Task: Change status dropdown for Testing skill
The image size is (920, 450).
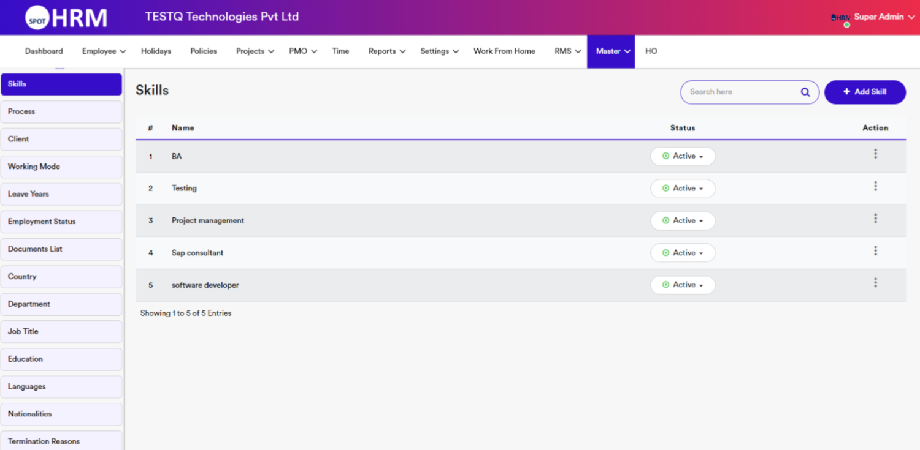Action: point(683,189)
